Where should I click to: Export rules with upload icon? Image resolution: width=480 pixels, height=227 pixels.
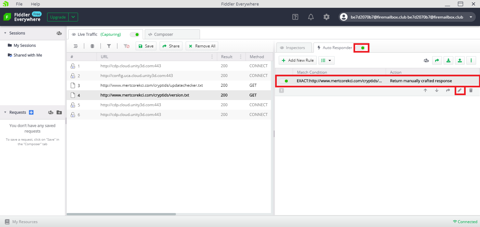(460, 60)
